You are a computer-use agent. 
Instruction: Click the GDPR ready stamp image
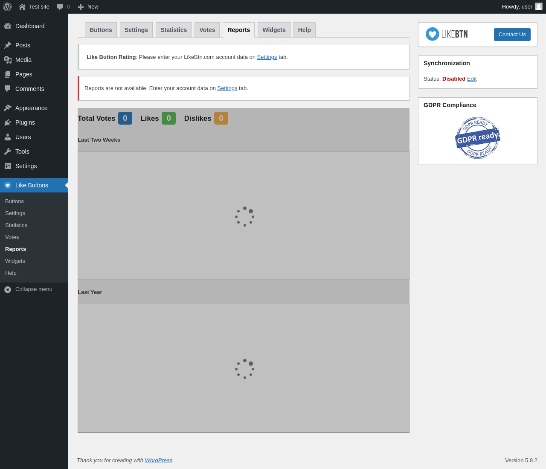pyautogui.click(x=478, y=138)
